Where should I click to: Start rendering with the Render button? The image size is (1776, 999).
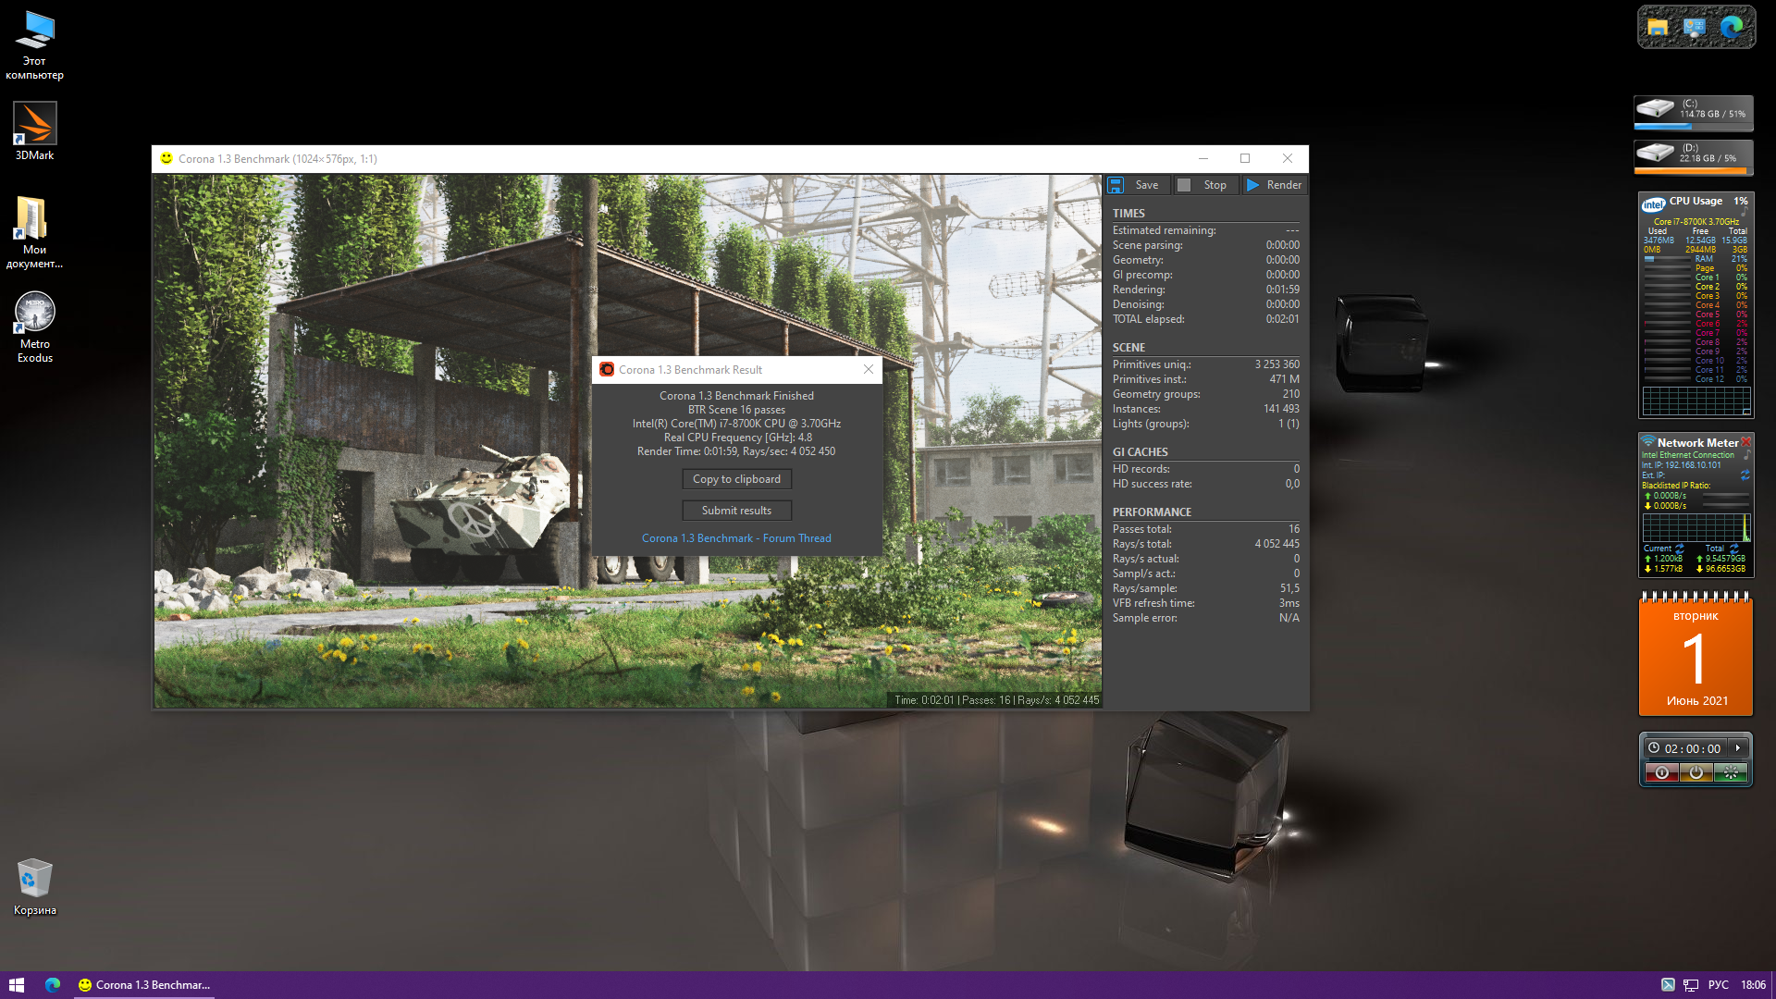tap(1275, 185)
